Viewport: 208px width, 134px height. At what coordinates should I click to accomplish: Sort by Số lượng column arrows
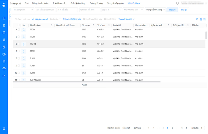tap(93, 25)
